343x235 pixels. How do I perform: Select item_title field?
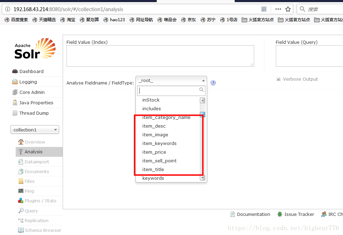(153, 170)
